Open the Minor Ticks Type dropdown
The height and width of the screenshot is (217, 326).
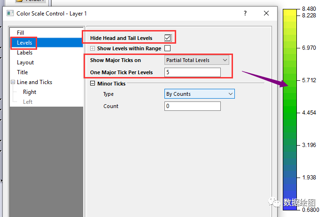[199, 94]
